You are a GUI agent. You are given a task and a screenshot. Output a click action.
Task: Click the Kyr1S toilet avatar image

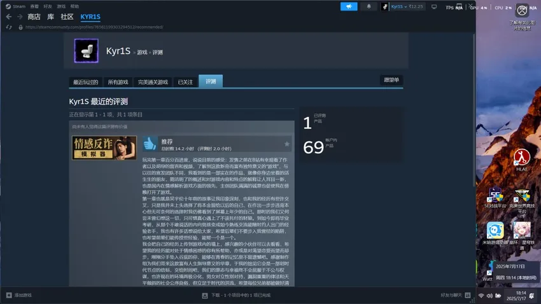[86, 51]
